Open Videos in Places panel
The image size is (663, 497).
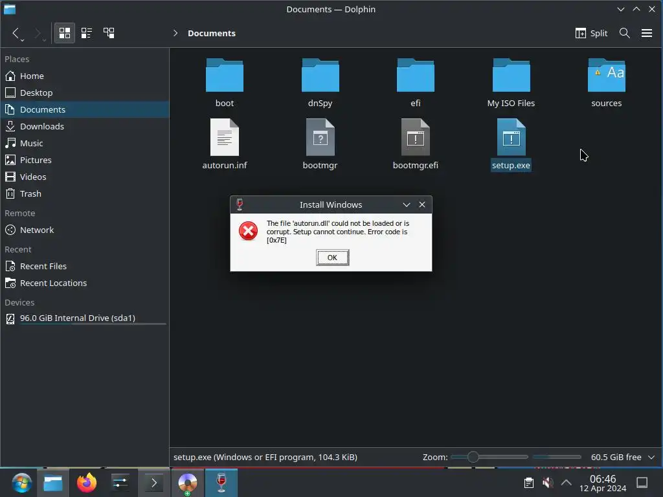(x=85, y=177)
